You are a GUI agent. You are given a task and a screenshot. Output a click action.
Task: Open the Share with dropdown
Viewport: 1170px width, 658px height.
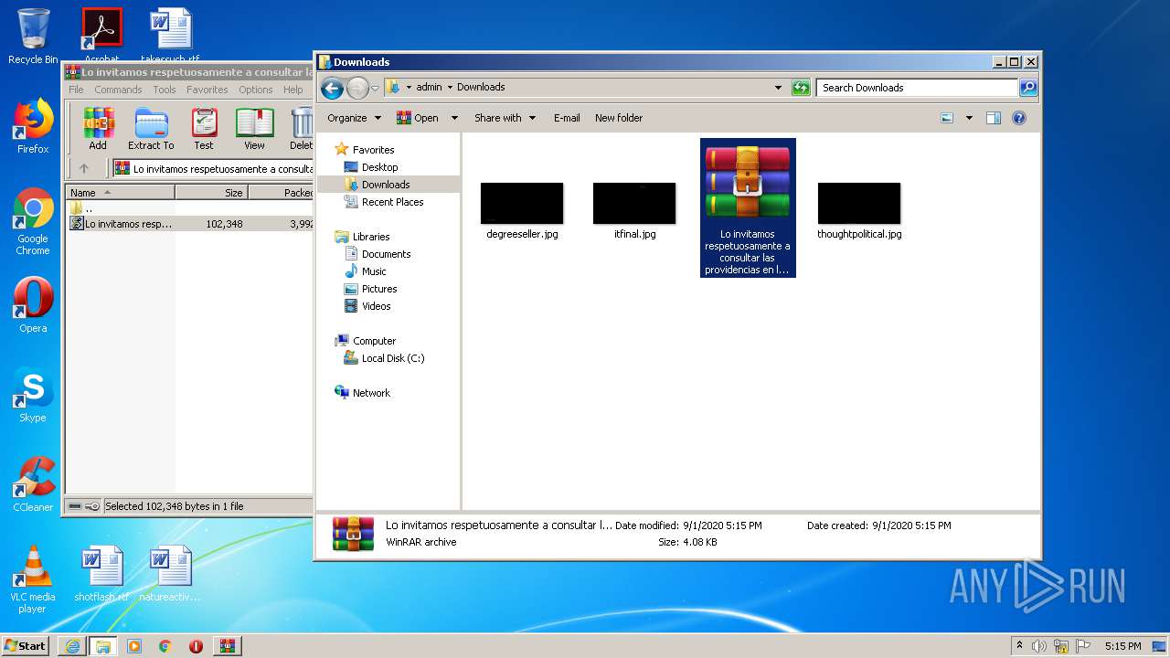pyautogui.click(x=505, y=118)
